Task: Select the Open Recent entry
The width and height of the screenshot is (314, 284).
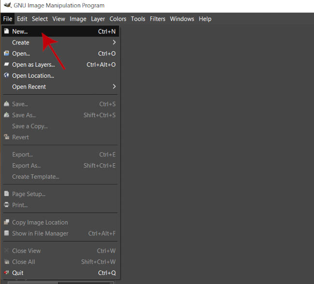Action: coord(60,86)
